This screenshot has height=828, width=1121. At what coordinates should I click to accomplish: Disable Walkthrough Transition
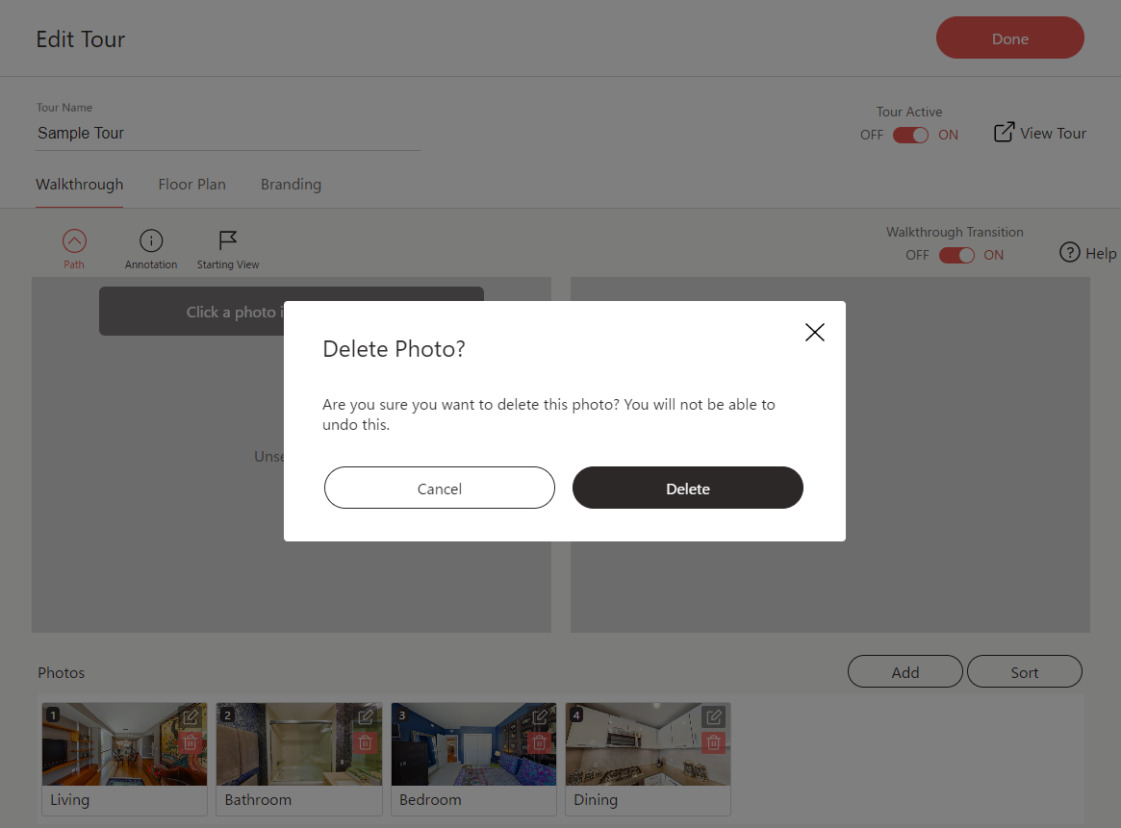956,255
